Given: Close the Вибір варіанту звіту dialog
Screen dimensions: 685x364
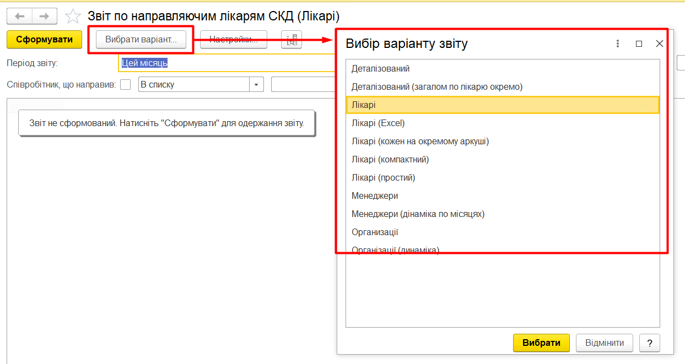Looking at the screenshot, I should point(659,44).
